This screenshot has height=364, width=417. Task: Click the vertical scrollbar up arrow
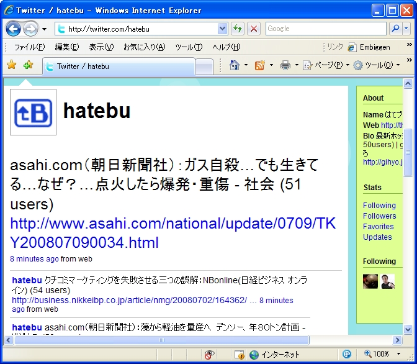[x=408, y=84]
